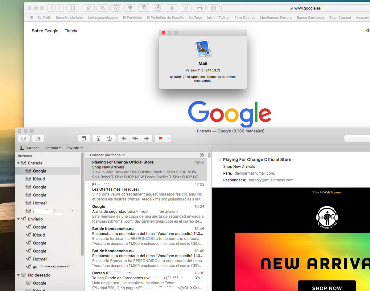Click noreply@musictoday.com reply-to address
Image resolution: width=370 pixels, height=291 pixels.
point(271,180)
